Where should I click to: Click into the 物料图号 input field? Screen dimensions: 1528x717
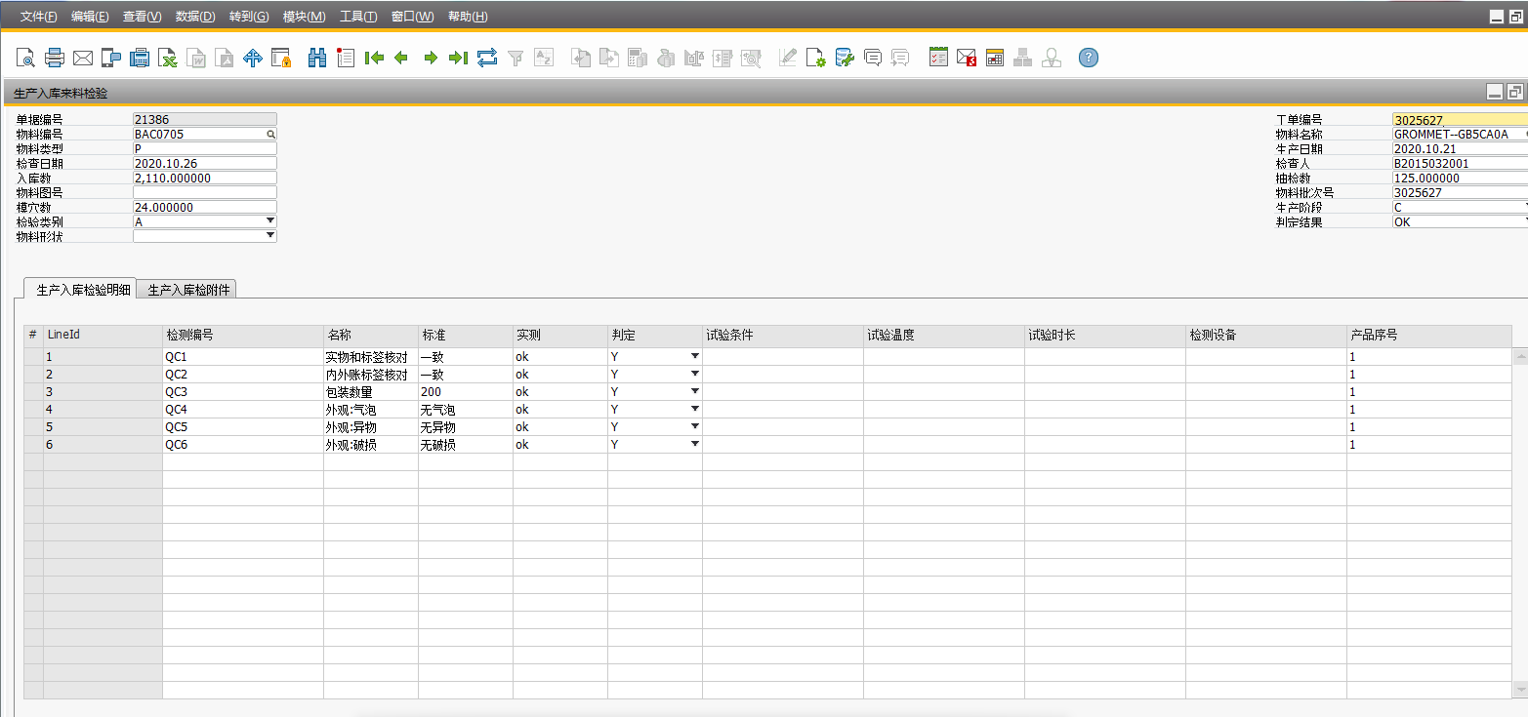coord(204,192)
